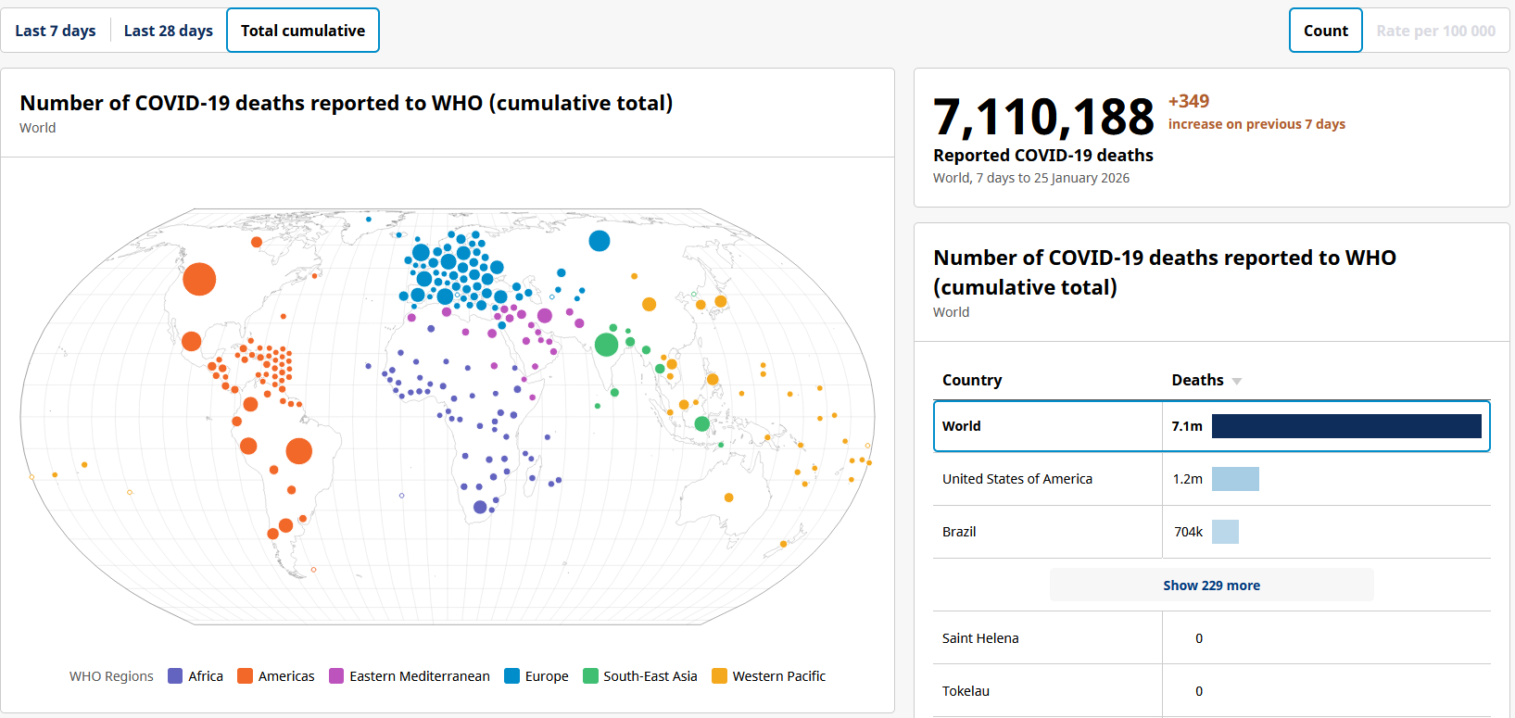Image resolution: width=1515 pixels, height=718 pixels.
Task: Switch to Rate per 100 000
Action: 1435,31
